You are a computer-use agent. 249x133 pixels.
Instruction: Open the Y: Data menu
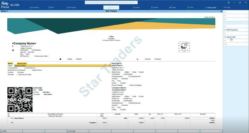tap(51, 7)
